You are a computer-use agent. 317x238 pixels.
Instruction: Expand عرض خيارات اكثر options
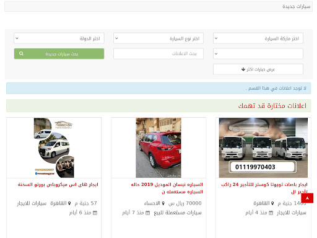pos(258,69)
